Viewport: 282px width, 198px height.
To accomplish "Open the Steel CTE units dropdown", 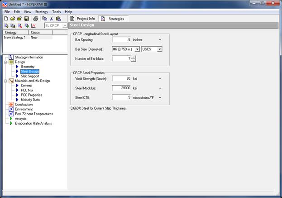I will (x=160, y=98).
